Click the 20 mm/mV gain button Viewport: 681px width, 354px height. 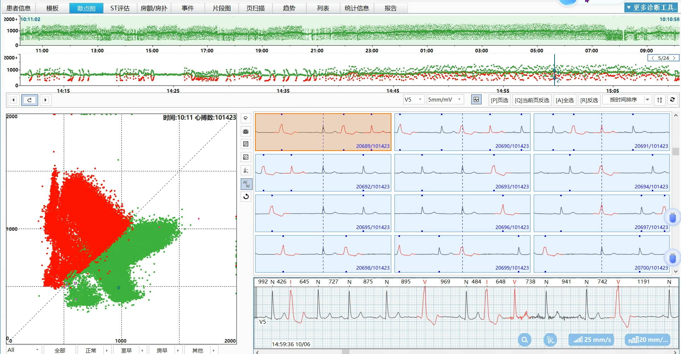(647, 340)
